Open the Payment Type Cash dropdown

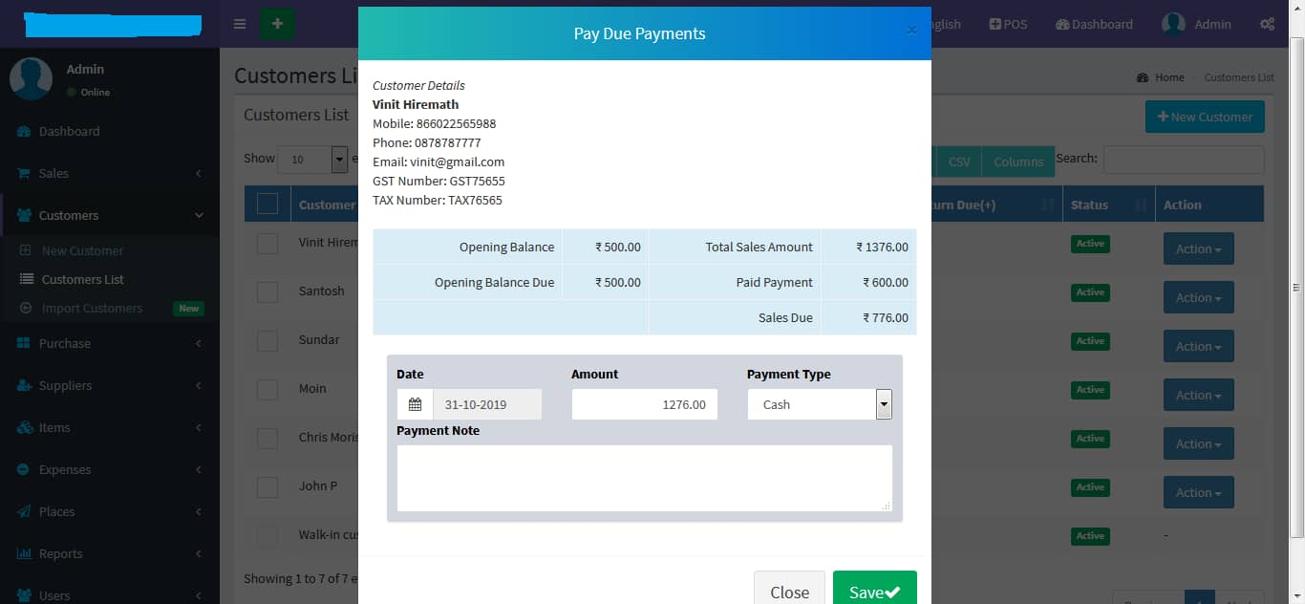point(820,404)
